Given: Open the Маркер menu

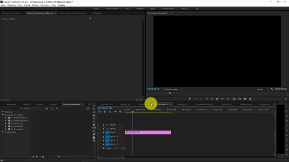Looking at the screenshot, I should pyautogui.click(x=35, y=5).
